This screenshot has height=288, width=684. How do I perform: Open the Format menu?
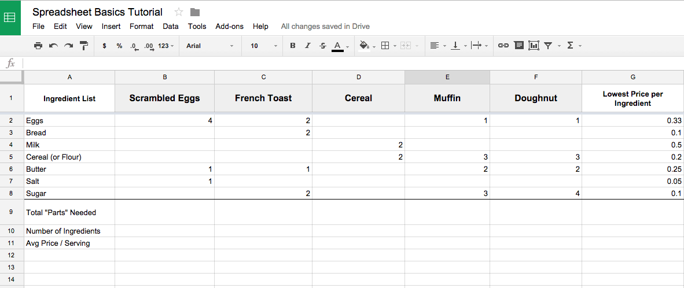[x=141, y=26]
